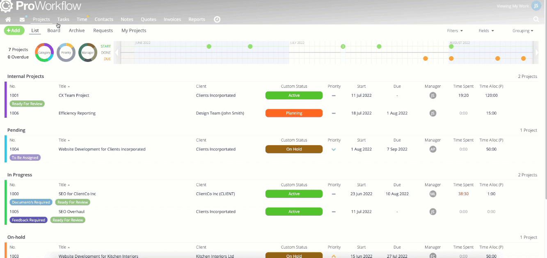Change Active status of SEO Overhaul
Screen dimensions: 547x258
pyautogui.click(x=294, y=212)
